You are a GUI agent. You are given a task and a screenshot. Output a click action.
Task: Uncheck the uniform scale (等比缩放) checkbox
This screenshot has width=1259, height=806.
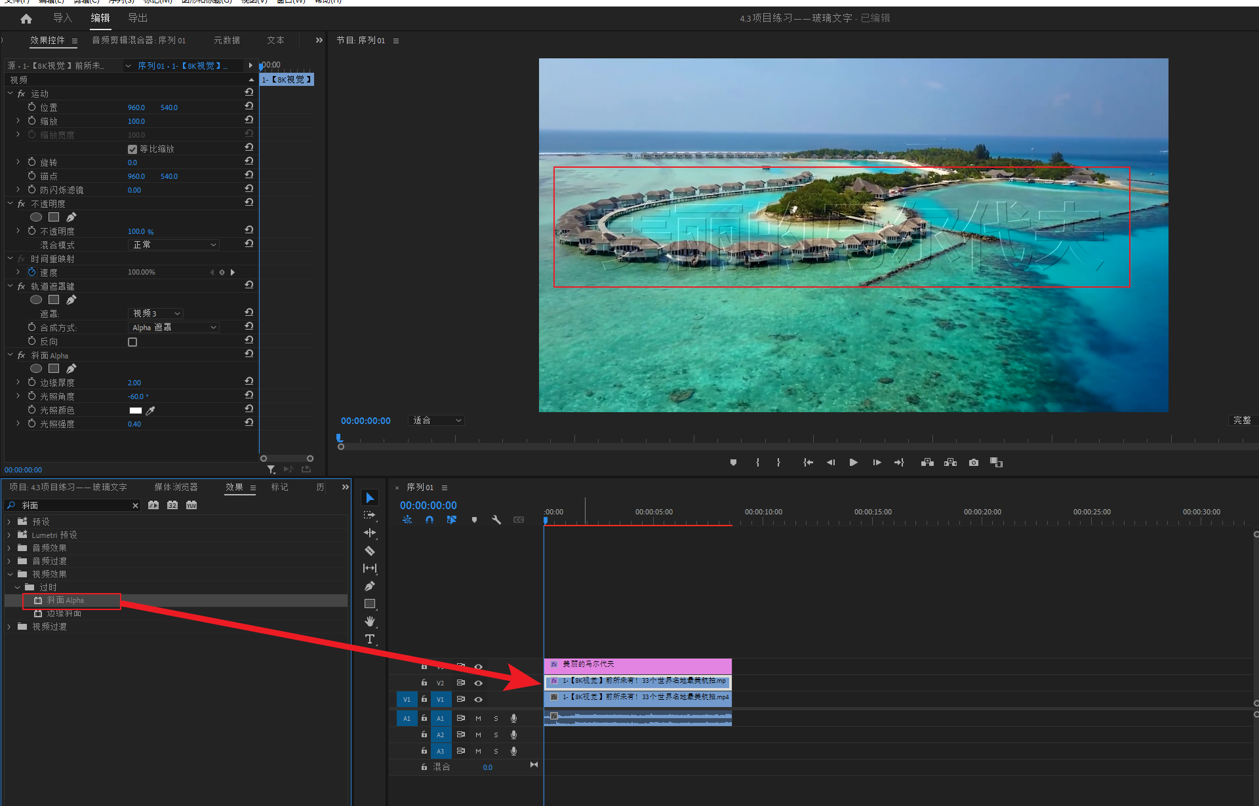pos(132,149)
